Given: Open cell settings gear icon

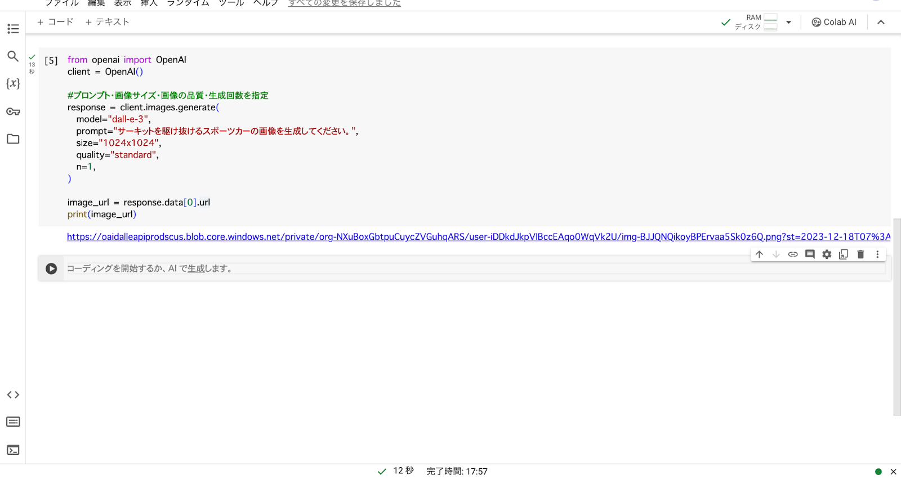Looking at the screenshot, I should [827, 254].
